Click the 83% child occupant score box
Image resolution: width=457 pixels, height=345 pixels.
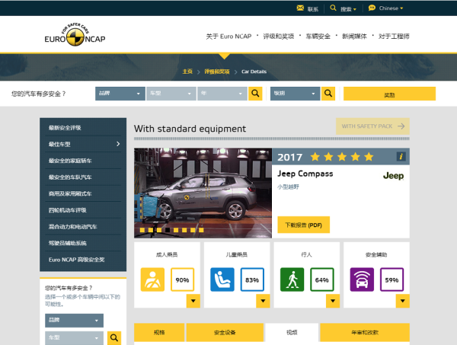252,280
